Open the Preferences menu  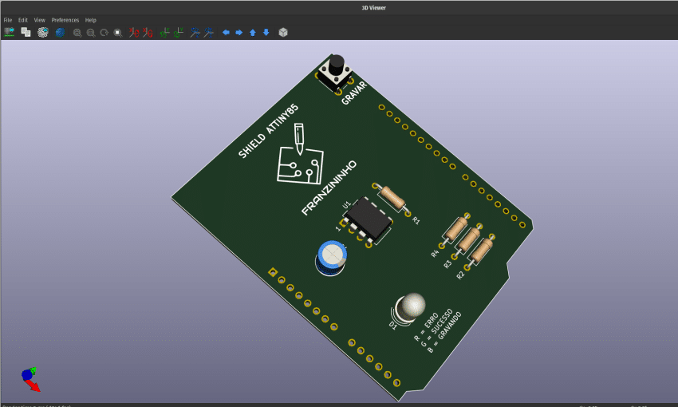[65, 20]
